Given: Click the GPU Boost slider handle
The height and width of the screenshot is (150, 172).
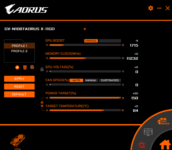Looking at the screenshot, I should point(63,45).
